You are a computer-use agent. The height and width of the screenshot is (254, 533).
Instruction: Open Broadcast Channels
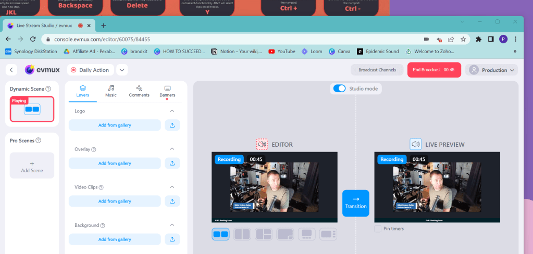377,70
